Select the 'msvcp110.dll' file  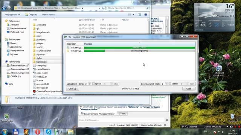[x=43, y=84]
